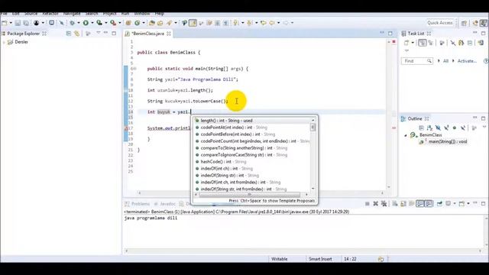Select codePointAt(int index) proposal

252,128
